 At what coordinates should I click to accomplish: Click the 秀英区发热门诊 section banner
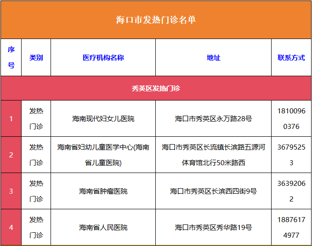(x=156, y=88)
